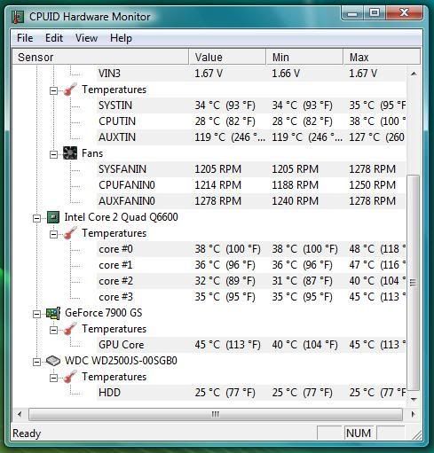Collapse the Intel Core 2 Quad Q6600 node
The width and height of the screenshot is (434, 453).
36,218
